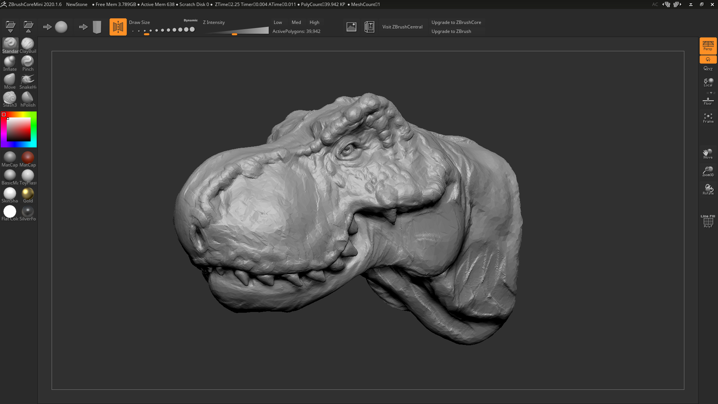718x404 pixels.
Task: Set resolution to Med
Action: point(296,22)
